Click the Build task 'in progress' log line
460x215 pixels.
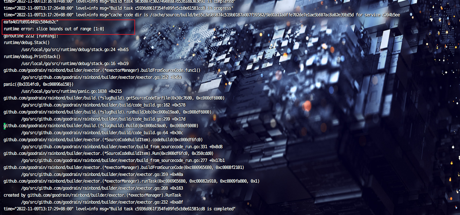pos(118,8)
